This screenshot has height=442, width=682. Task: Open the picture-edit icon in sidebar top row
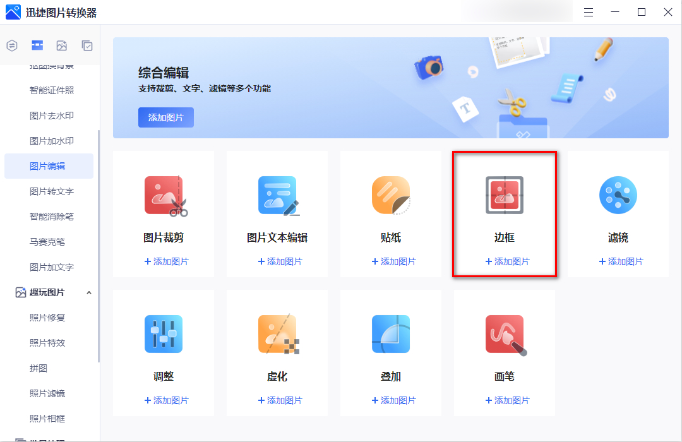point(62,45)
